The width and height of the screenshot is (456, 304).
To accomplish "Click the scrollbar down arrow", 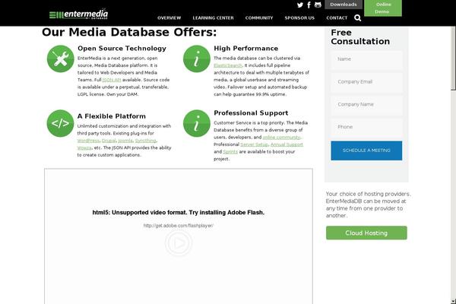I will tap(454, 302).
